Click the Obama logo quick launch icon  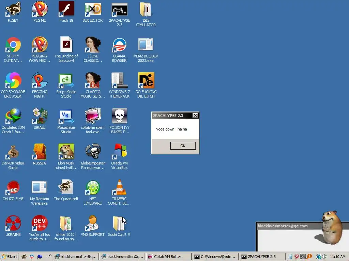point(32,257)
